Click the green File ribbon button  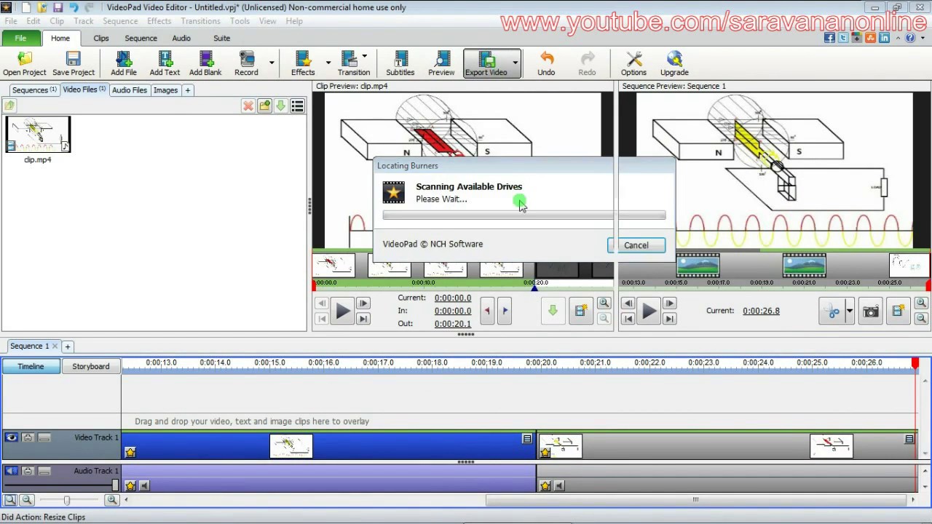point(20,38)
